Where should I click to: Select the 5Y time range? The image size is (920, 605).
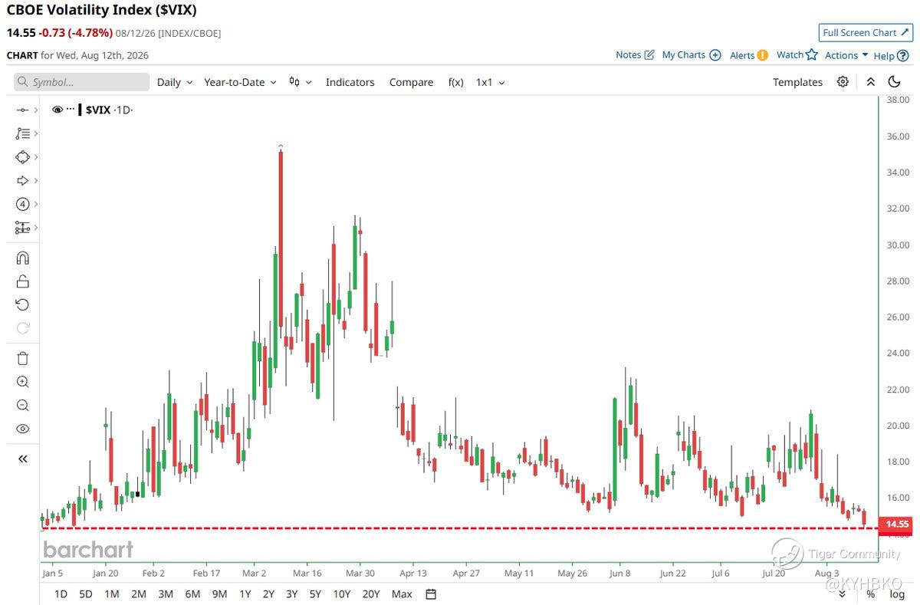point(315,593)
